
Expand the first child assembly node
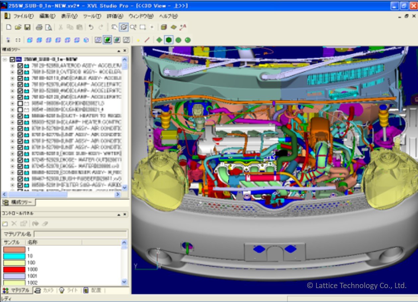pos(13,66)
